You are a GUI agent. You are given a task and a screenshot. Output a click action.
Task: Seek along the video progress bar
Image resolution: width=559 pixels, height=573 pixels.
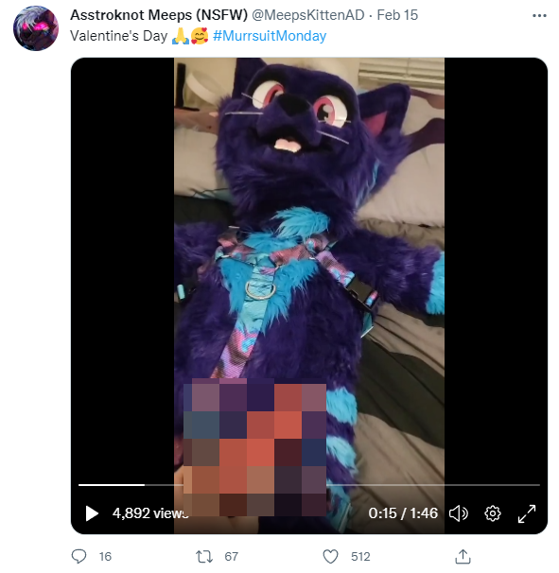point(309,485)
